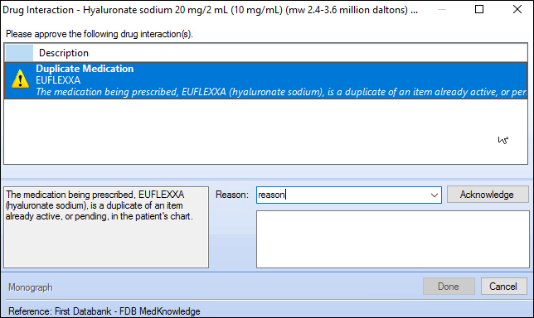Close the Drug Interaction window
The width and height of the screenshot is (534, 318).
[x=517, y=9]
